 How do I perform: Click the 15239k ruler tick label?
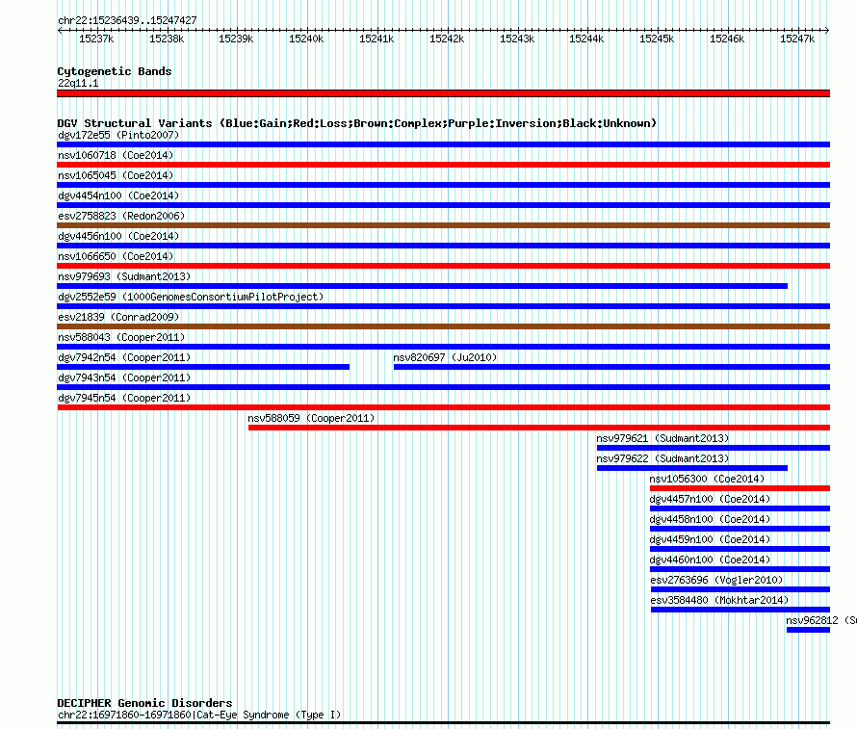pyautogui.click(x=236, y=39)
